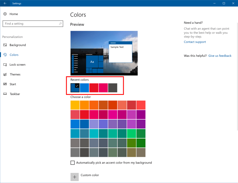Select the Background image icon in sidebar

click(x=5, y=45)
